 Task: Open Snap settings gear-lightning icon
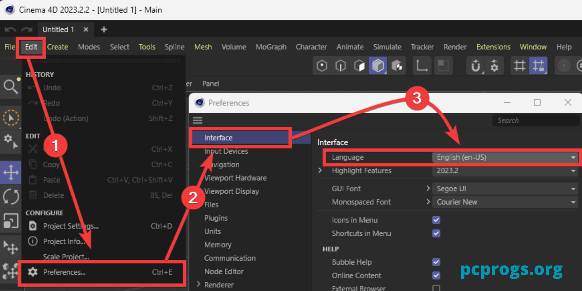[494, 66]
